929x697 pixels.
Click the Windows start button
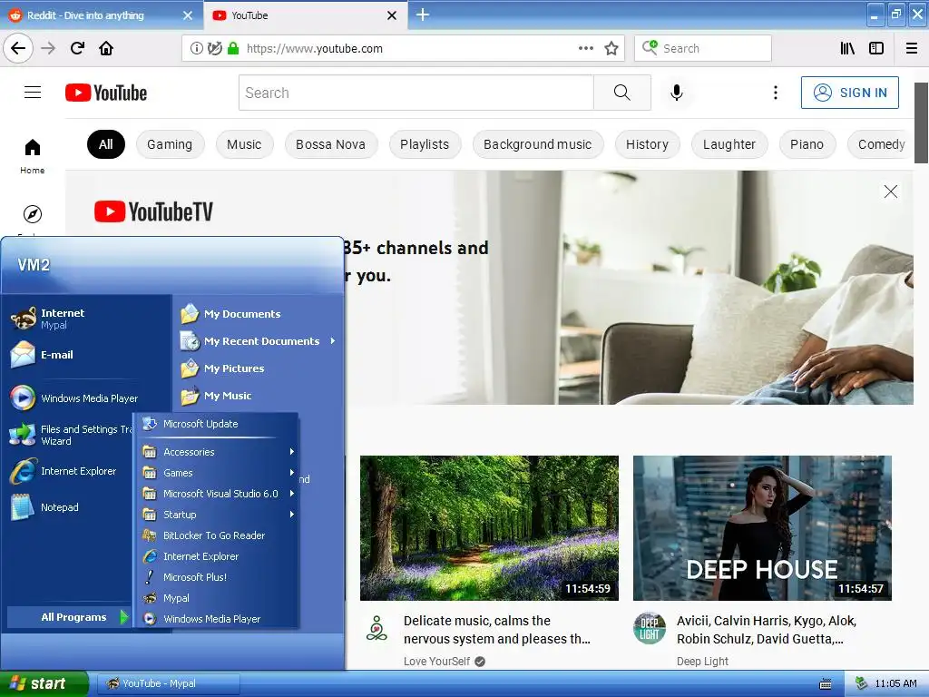(44, 683)
